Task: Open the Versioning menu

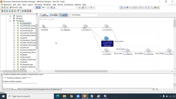Action: tap(38, 5)
